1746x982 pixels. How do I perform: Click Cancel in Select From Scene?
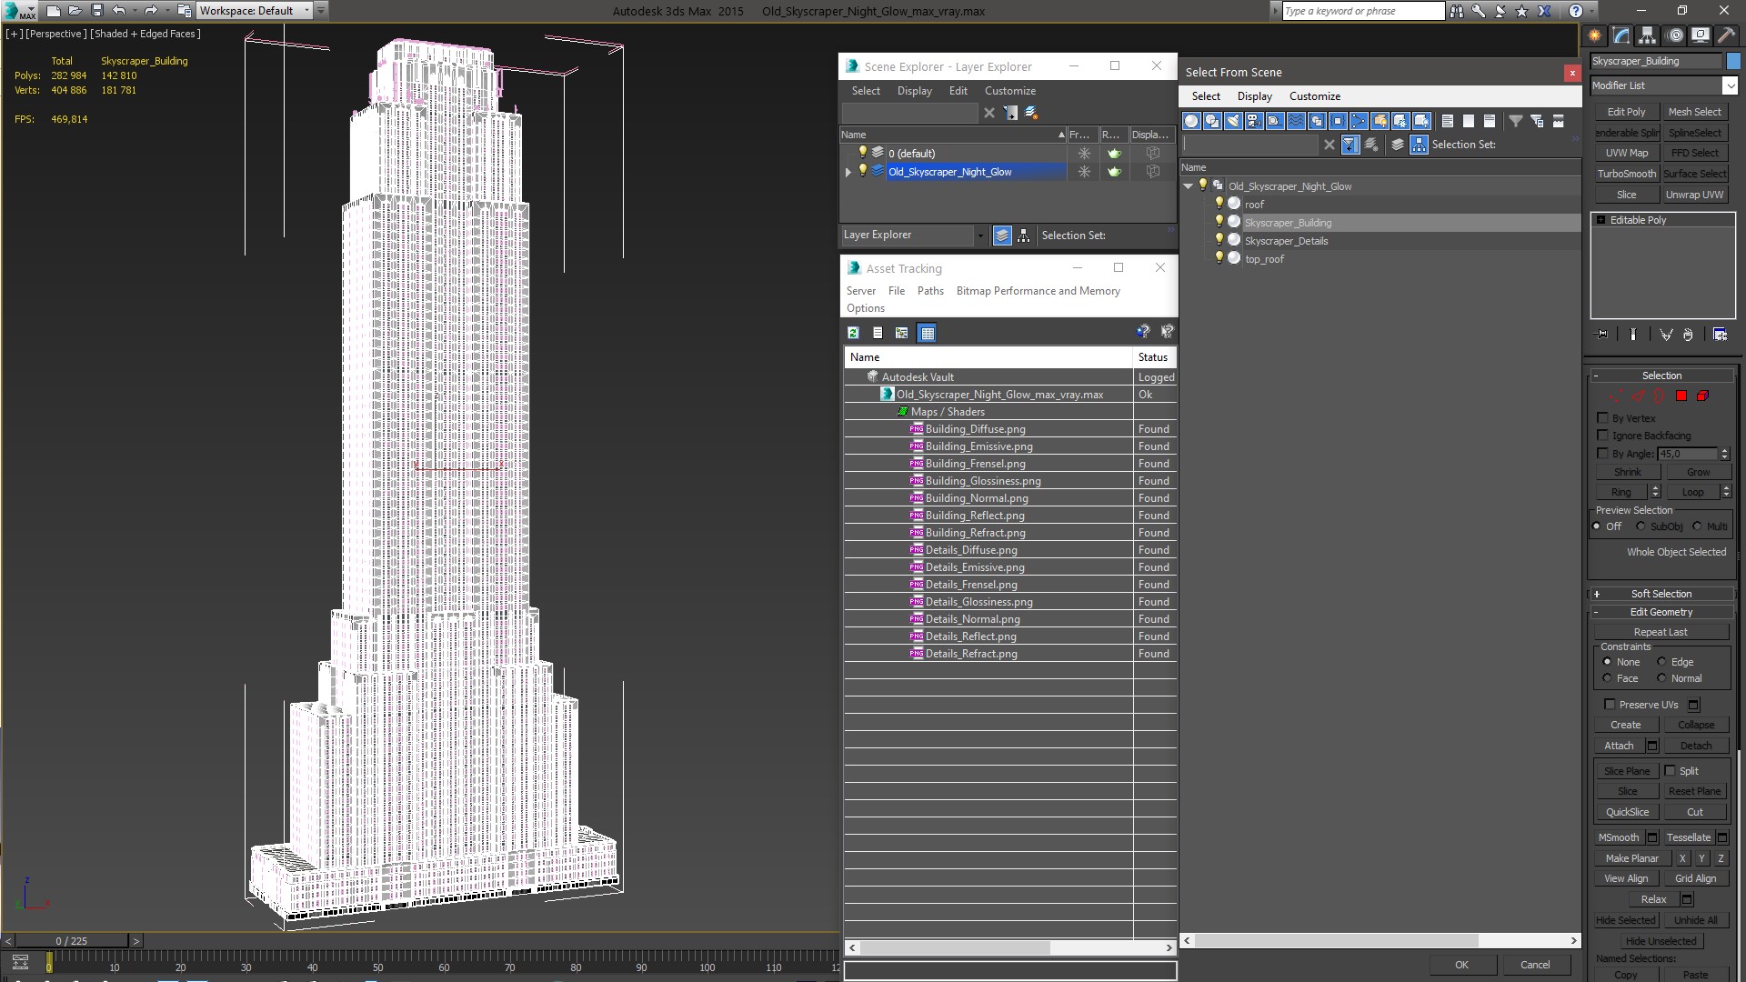[1534, 965]
